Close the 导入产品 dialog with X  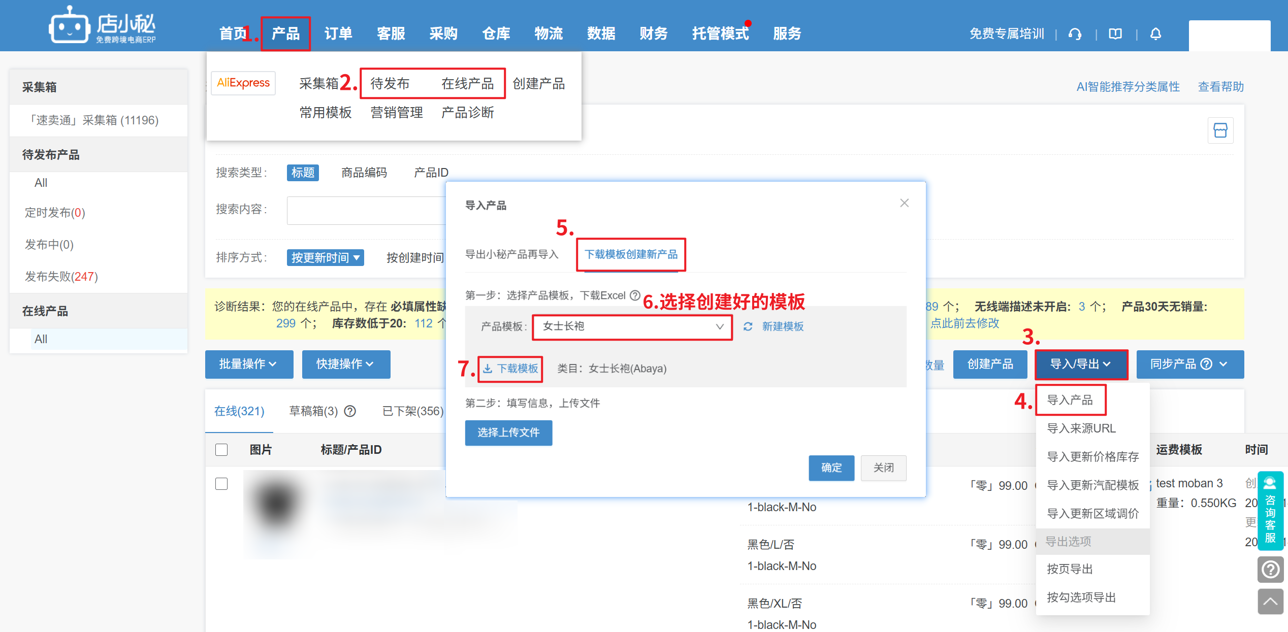click(x=904, y=203)
